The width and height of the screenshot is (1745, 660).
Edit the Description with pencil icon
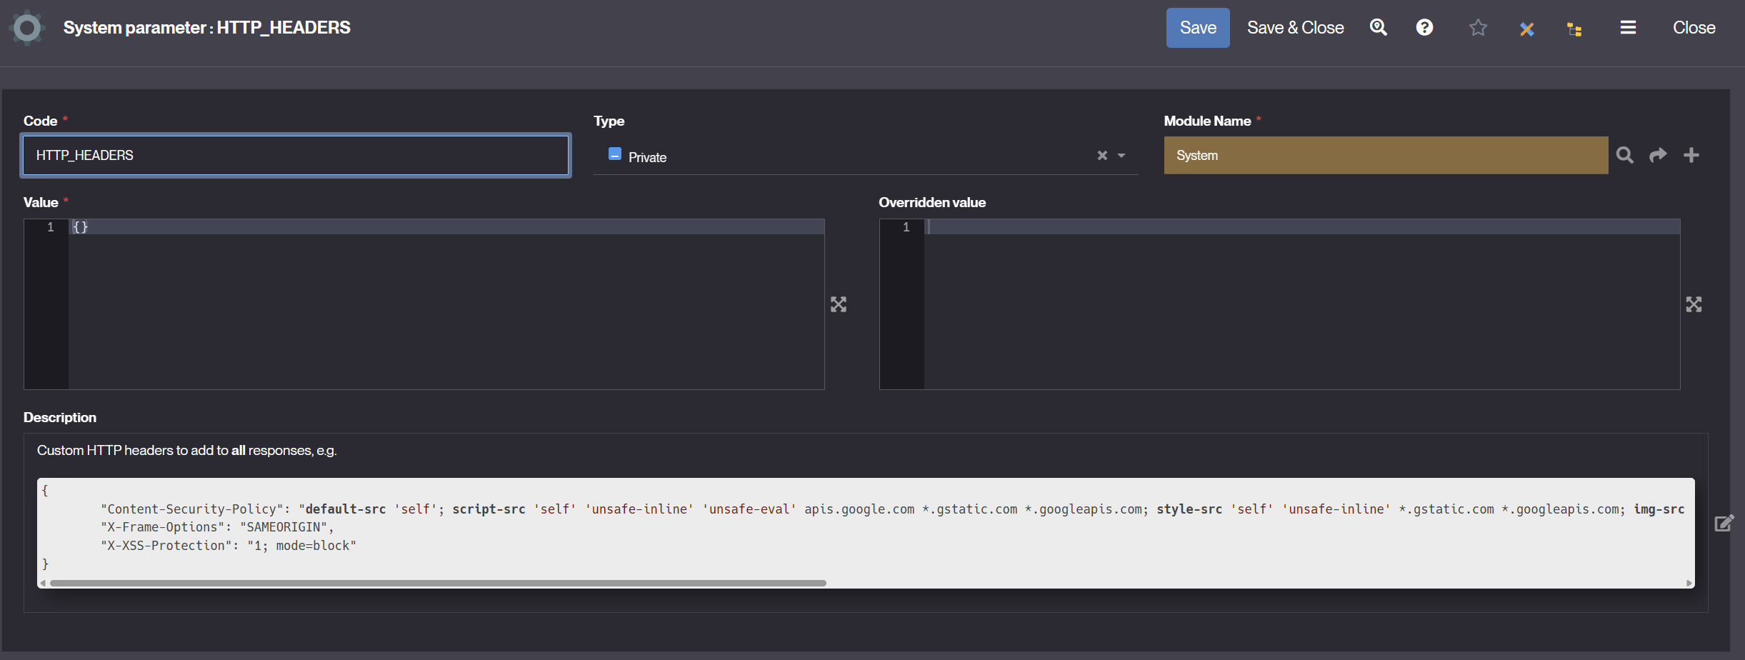(1724, 524)
